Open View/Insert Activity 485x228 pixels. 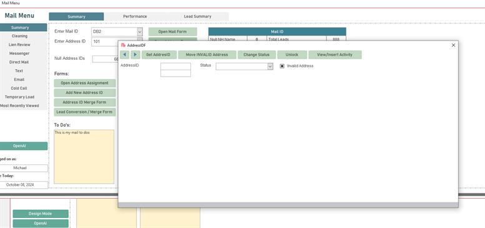click(335, 55)
